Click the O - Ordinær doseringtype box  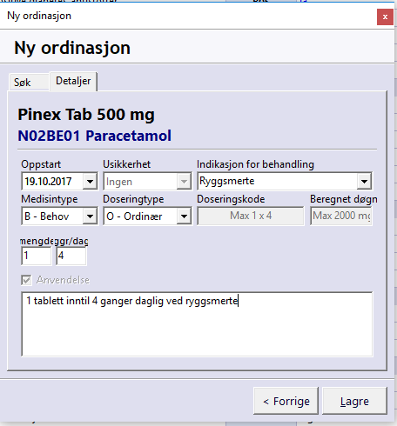pos(140,216)
